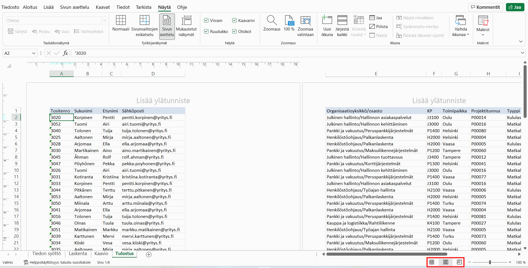
Task: Click the Poistu sheet view button
Action: 41,32
